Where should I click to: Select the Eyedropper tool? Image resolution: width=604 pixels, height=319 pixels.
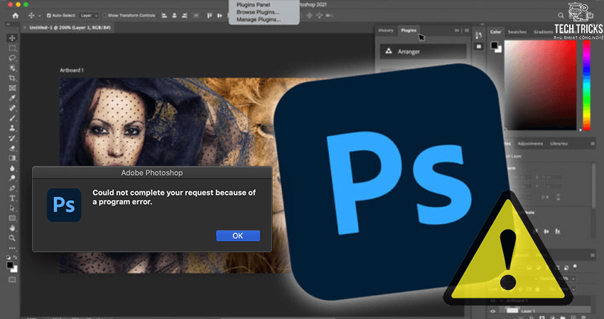click(12, 98)
